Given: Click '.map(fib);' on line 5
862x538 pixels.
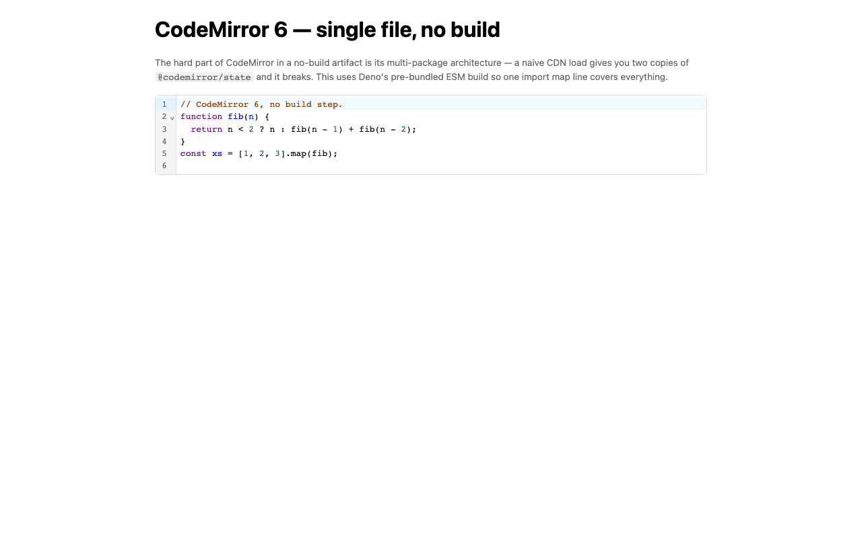Looking at the screenshot, I should tap(311, 153).
